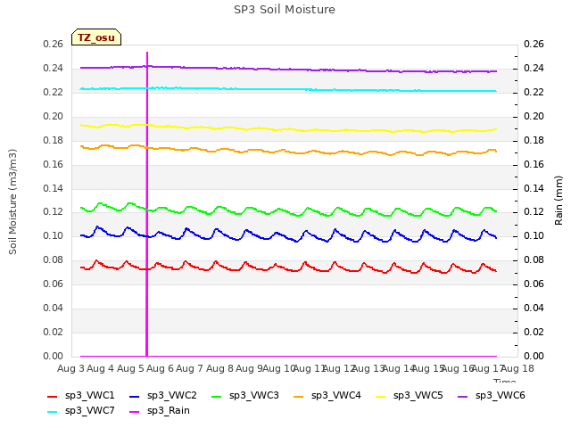
Task: Select the sp3_Rain legend entry
Action: [160, 411]
